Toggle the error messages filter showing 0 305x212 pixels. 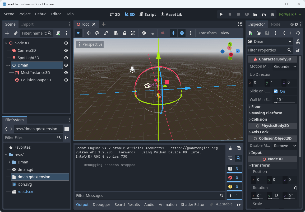(234, 178)
